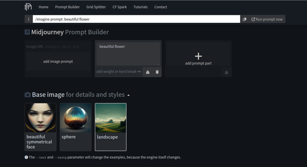307x167 pixels.
Task: Focus the /imagine prompt text field
Action: coord(136,19)
